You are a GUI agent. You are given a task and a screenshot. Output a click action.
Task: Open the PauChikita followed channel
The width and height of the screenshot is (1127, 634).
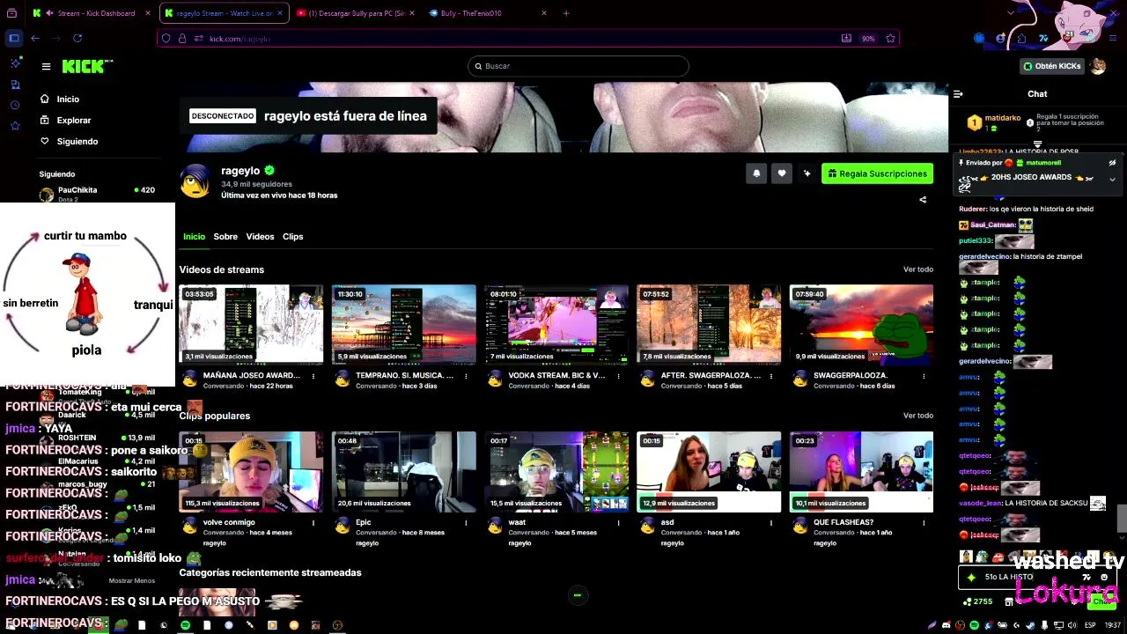pos(97,194)
